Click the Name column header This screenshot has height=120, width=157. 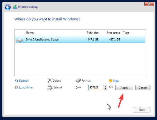[51, 33]
